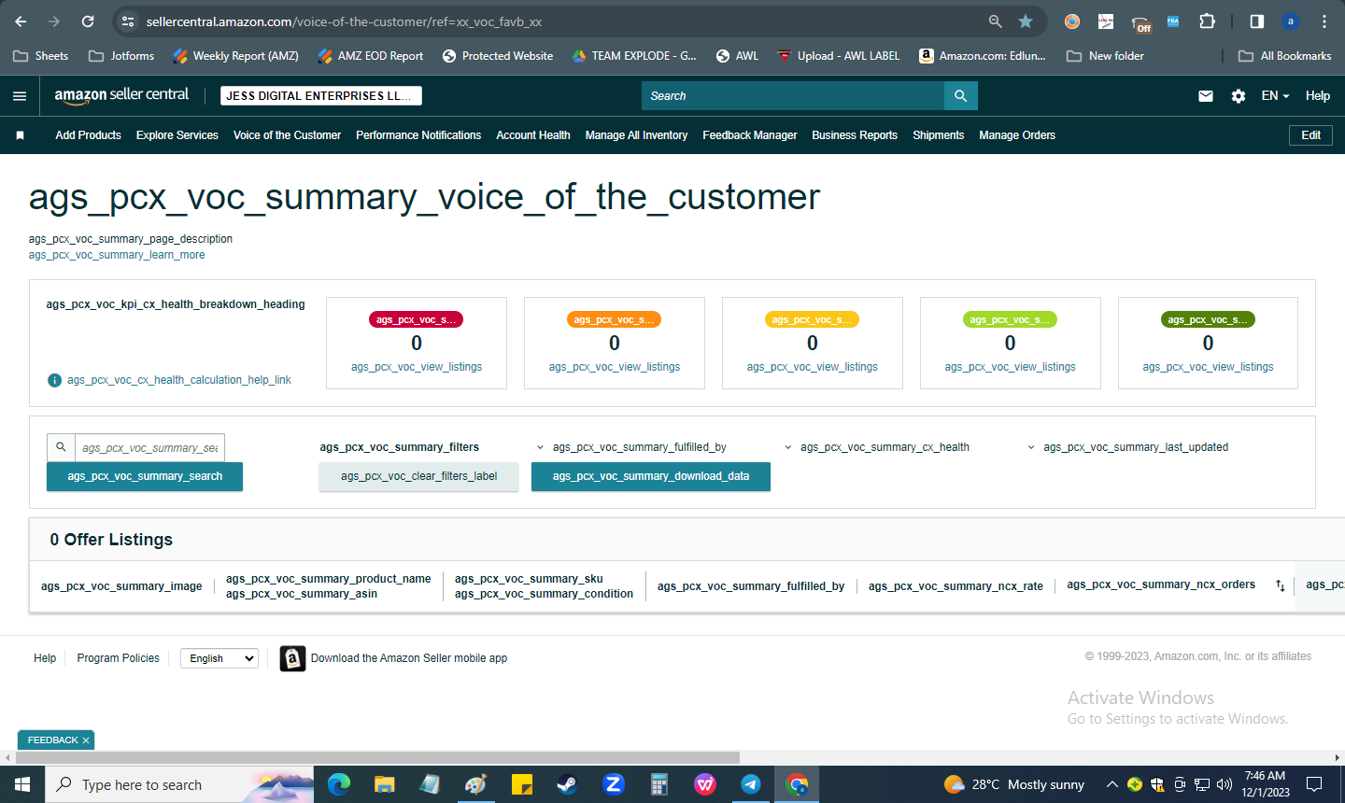Click the search magnifier button

[x=960, y=96]
